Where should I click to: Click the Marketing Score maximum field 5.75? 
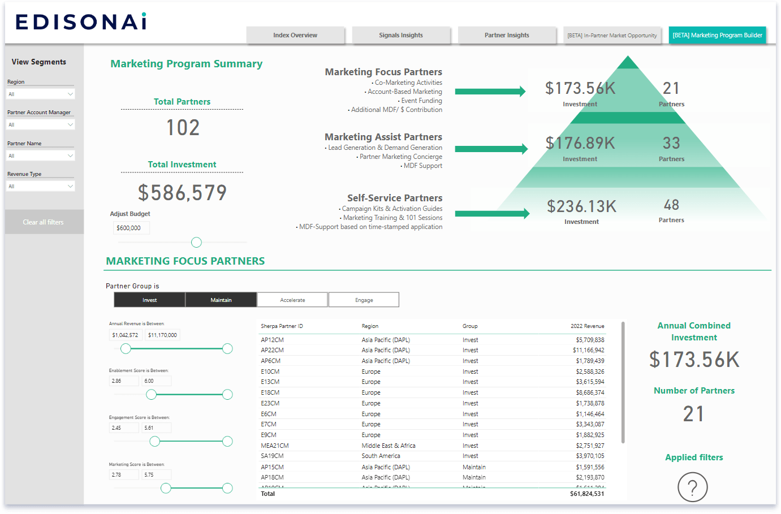coord(157,475)
